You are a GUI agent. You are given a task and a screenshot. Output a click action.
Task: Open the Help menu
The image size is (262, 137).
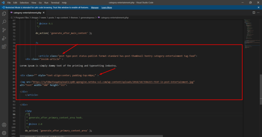[64, 3]
